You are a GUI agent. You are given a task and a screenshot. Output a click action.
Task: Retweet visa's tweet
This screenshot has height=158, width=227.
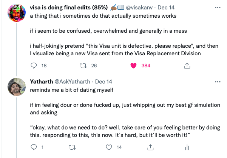(83, 65)
